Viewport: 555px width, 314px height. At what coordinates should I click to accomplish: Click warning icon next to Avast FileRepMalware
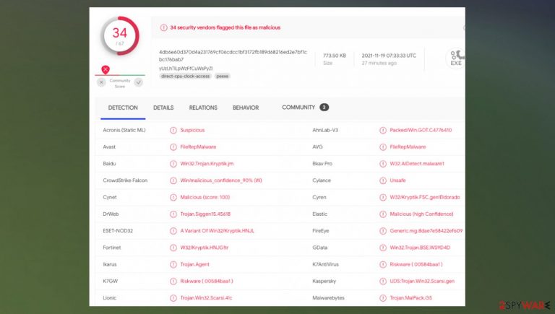tap(173, 147)
